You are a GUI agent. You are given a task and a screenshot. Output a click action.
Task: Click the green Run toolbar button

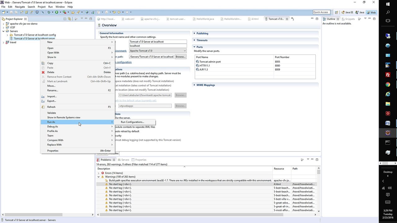56,12
